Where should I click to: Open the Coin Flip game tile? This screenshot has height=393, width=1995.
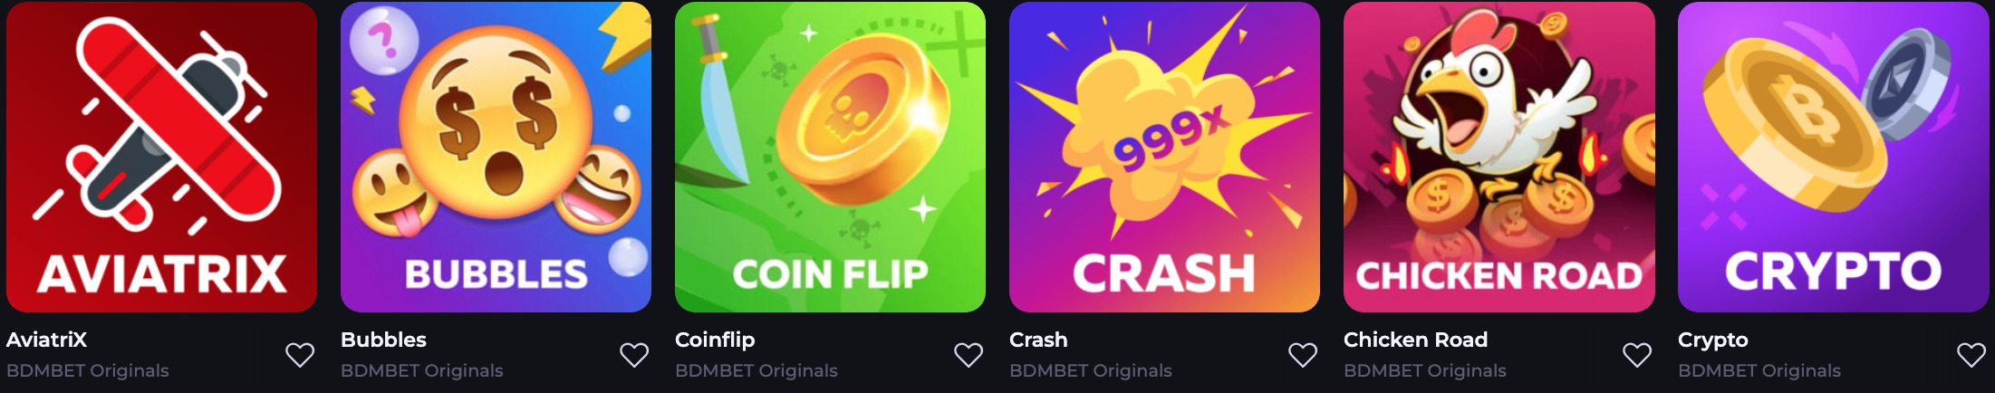tap(830, 157)
